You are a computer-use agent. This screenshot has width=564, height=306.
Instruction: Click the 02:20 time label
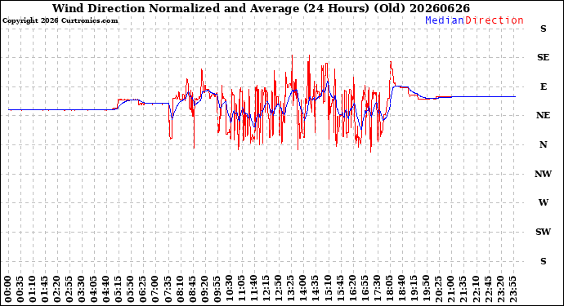(57, 289)
